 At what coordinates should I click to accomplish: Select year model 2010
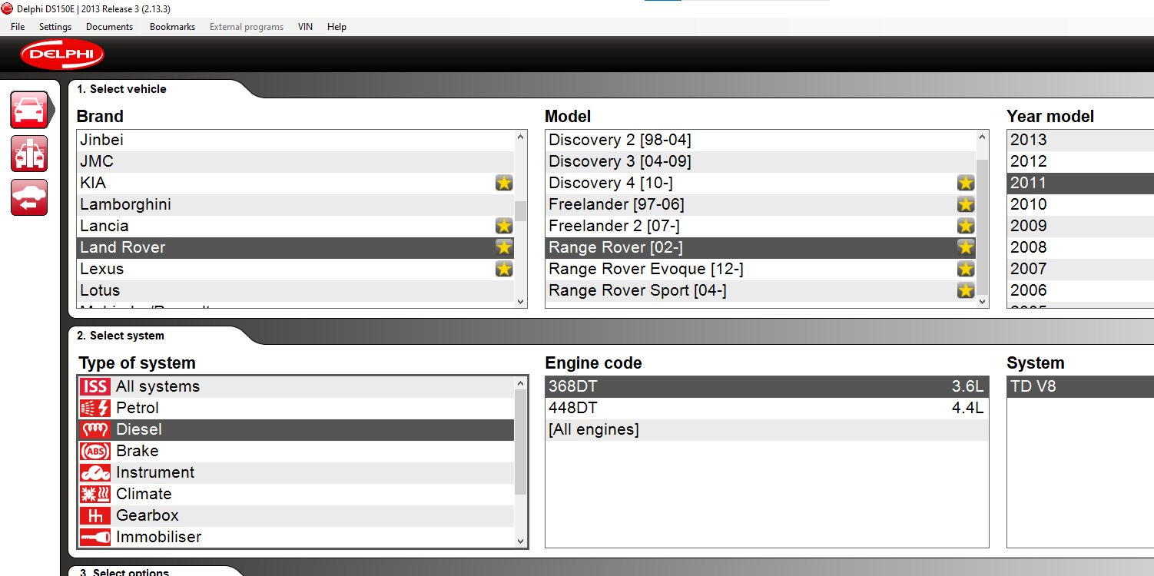point(1080,204)
